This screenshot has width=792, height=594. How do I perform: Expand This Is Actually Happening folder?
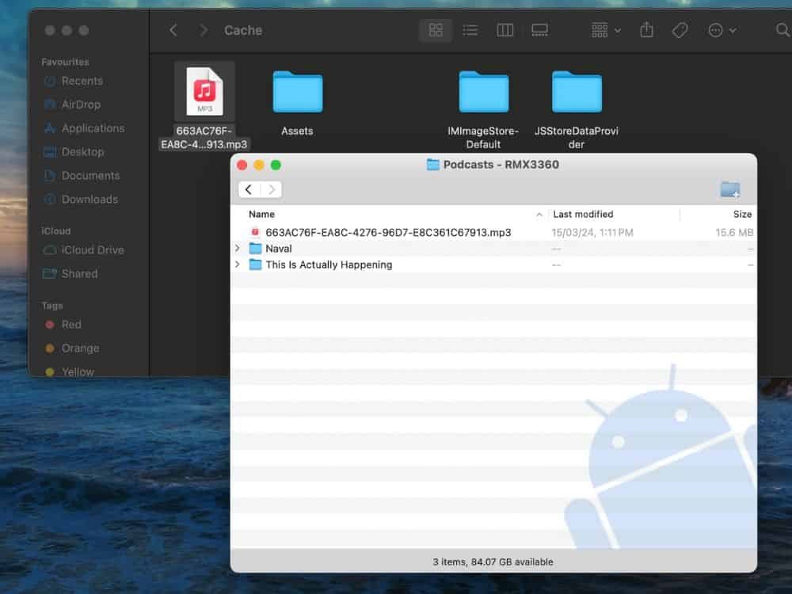[x=238, y=265]
